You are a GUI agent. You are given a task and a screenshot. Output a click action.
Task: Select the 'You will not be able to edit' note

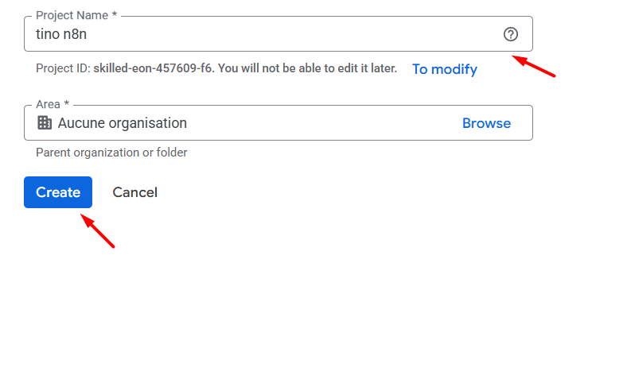click(307, 68)
